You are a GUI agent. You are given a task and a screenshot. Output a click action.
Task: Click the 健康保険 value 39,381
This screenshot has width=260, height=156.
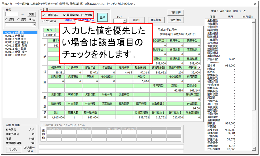point(56,73)
